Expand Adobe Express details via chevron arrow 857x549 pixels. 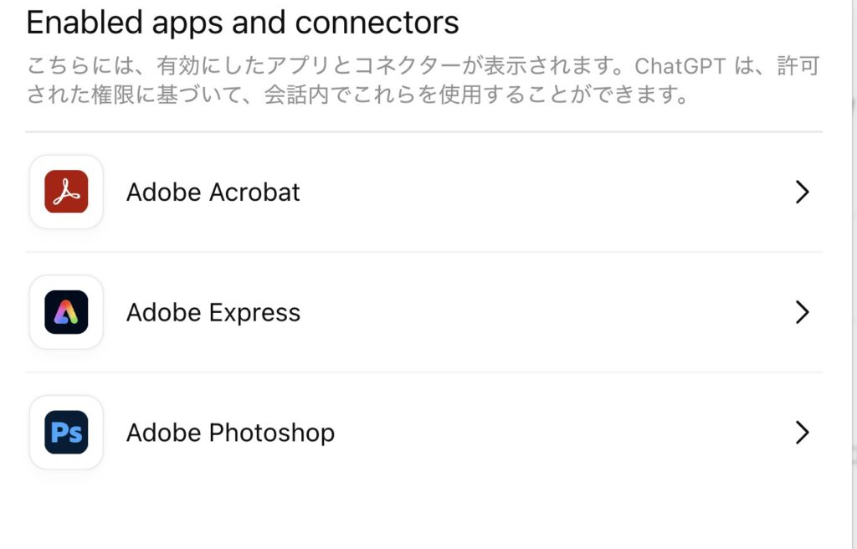tap(802, 313)
